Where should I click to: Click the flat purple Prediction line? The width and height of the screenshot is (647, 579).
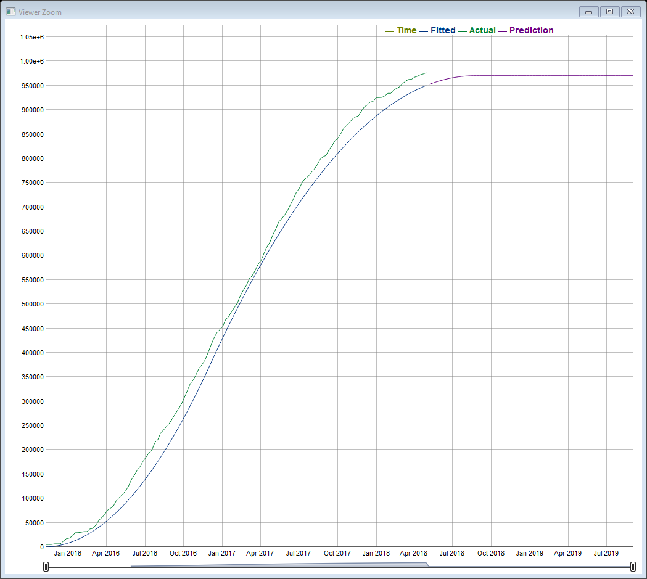coord(553,75)
